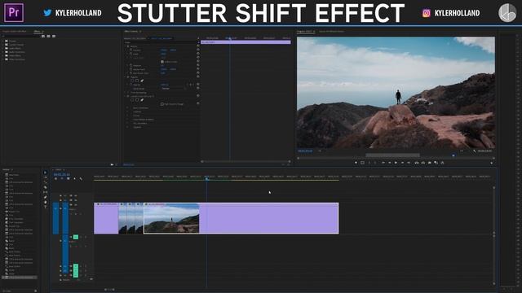Screen dimensions: 522x293
Task: Toggle Snap in the timeline header
Action: click(x=62, y=179)
